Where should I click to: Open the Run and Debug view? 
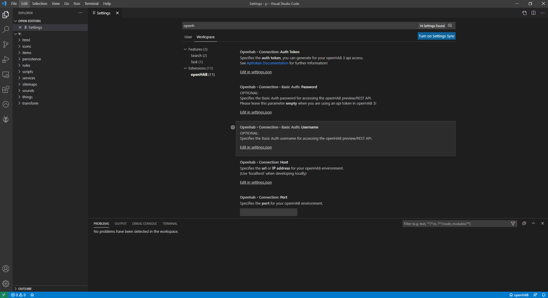[6, 59]
